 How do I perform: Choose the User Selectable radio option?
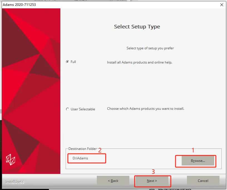click(68, 109)
